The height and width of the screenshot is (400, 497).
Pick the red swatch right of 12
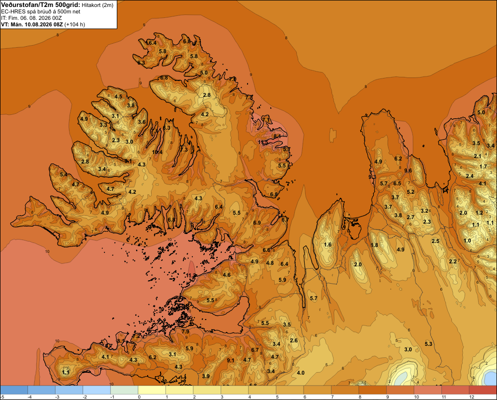tap(483, 390)
